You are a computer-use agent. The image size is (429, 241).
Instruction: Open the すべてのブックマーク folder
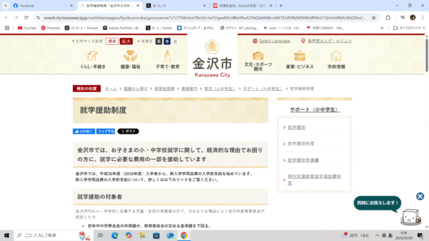click(x=409, y=28)
